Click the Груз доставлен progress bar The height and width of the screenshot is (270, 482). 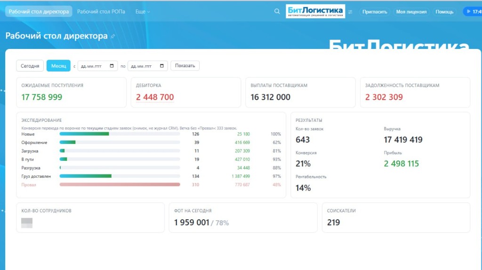pyautogui.click(x=120, y=176)
